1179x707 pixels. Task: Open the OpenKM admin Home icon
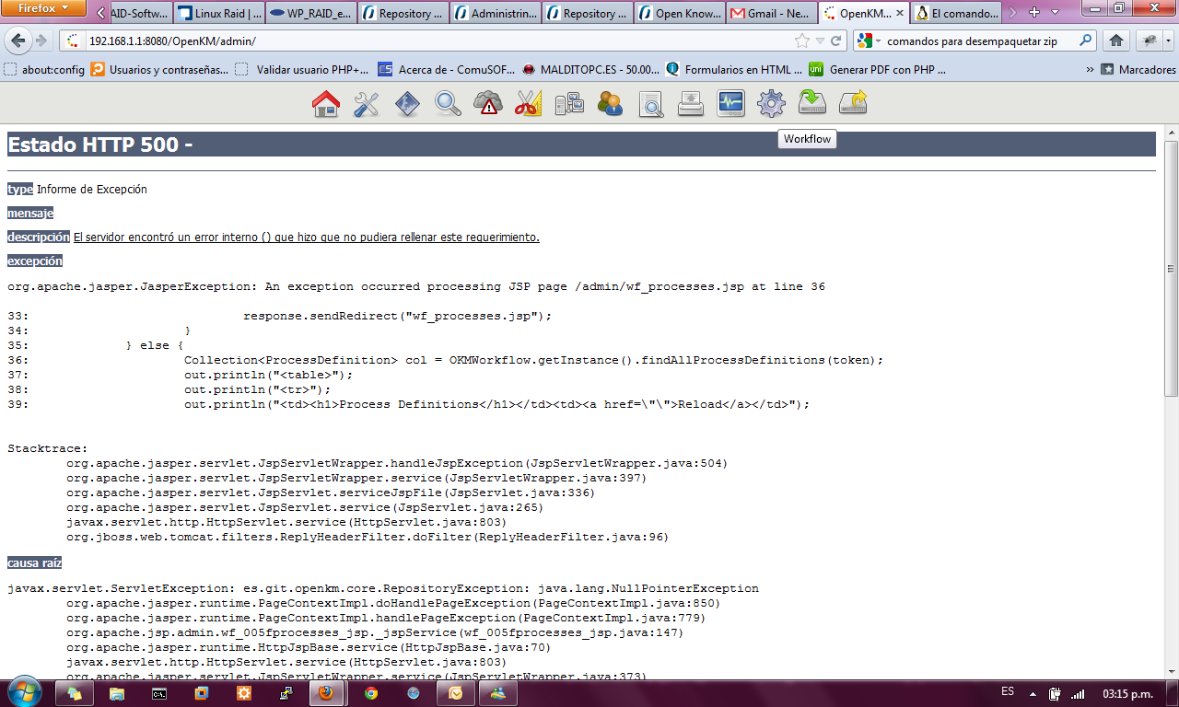[327, 103]
